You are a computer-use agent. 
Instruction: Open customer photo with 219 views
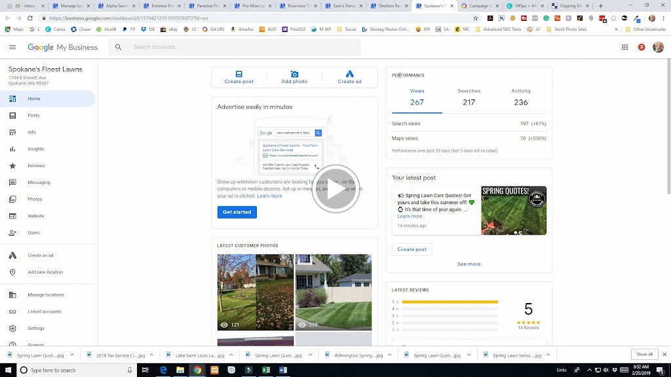pyautogui.click(x=334, y=293)
